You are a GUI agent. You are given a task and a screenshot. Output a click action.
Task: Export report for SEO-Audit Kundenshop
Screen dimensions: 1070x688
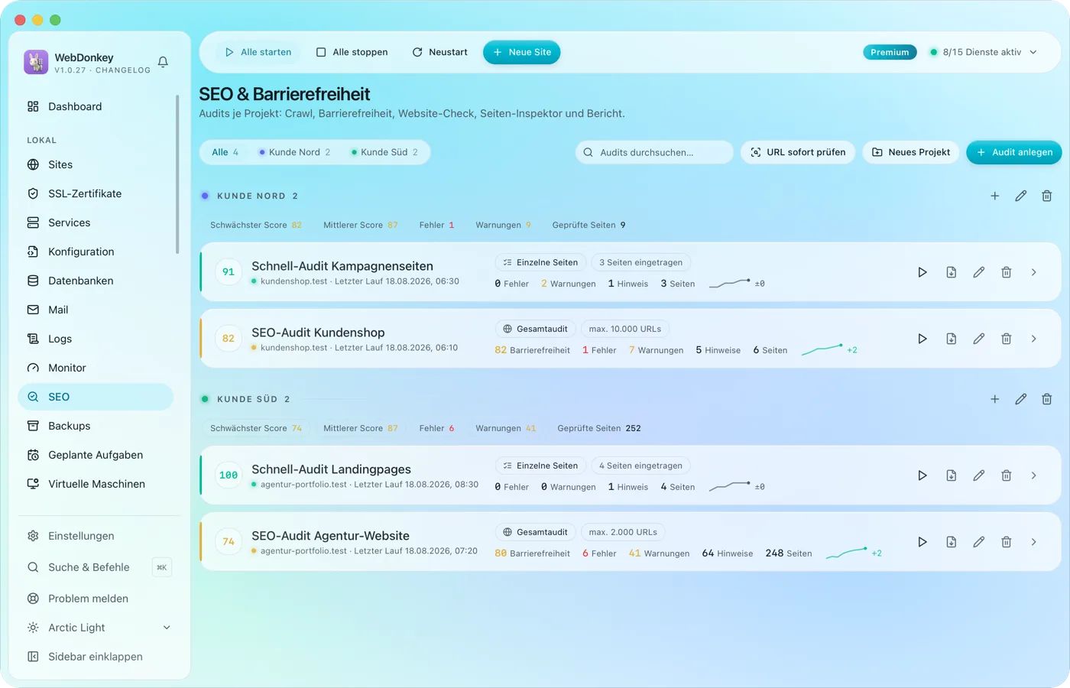pos(952,339)
